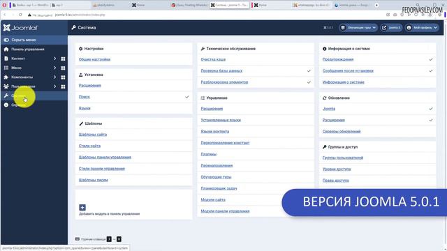
Task: Toggle the Скрыть меню sidebar switch
Action: click(x=6, y=40)
